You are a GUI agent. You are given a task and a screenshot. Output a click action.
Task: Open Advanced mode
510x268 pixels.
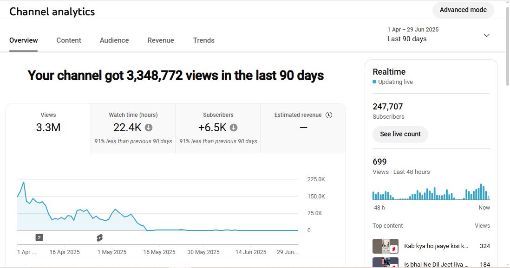point(463,10)
